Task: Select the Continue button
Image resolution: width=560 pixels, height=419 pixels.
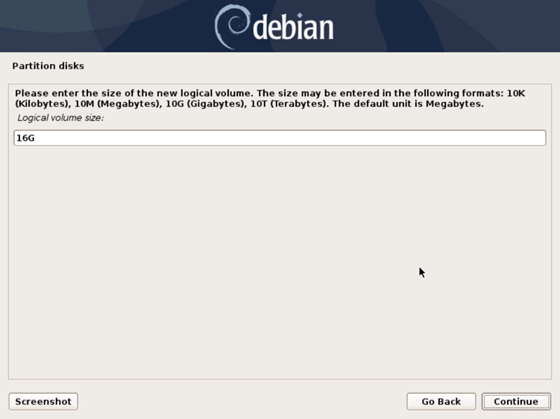Action: [516, 402]
